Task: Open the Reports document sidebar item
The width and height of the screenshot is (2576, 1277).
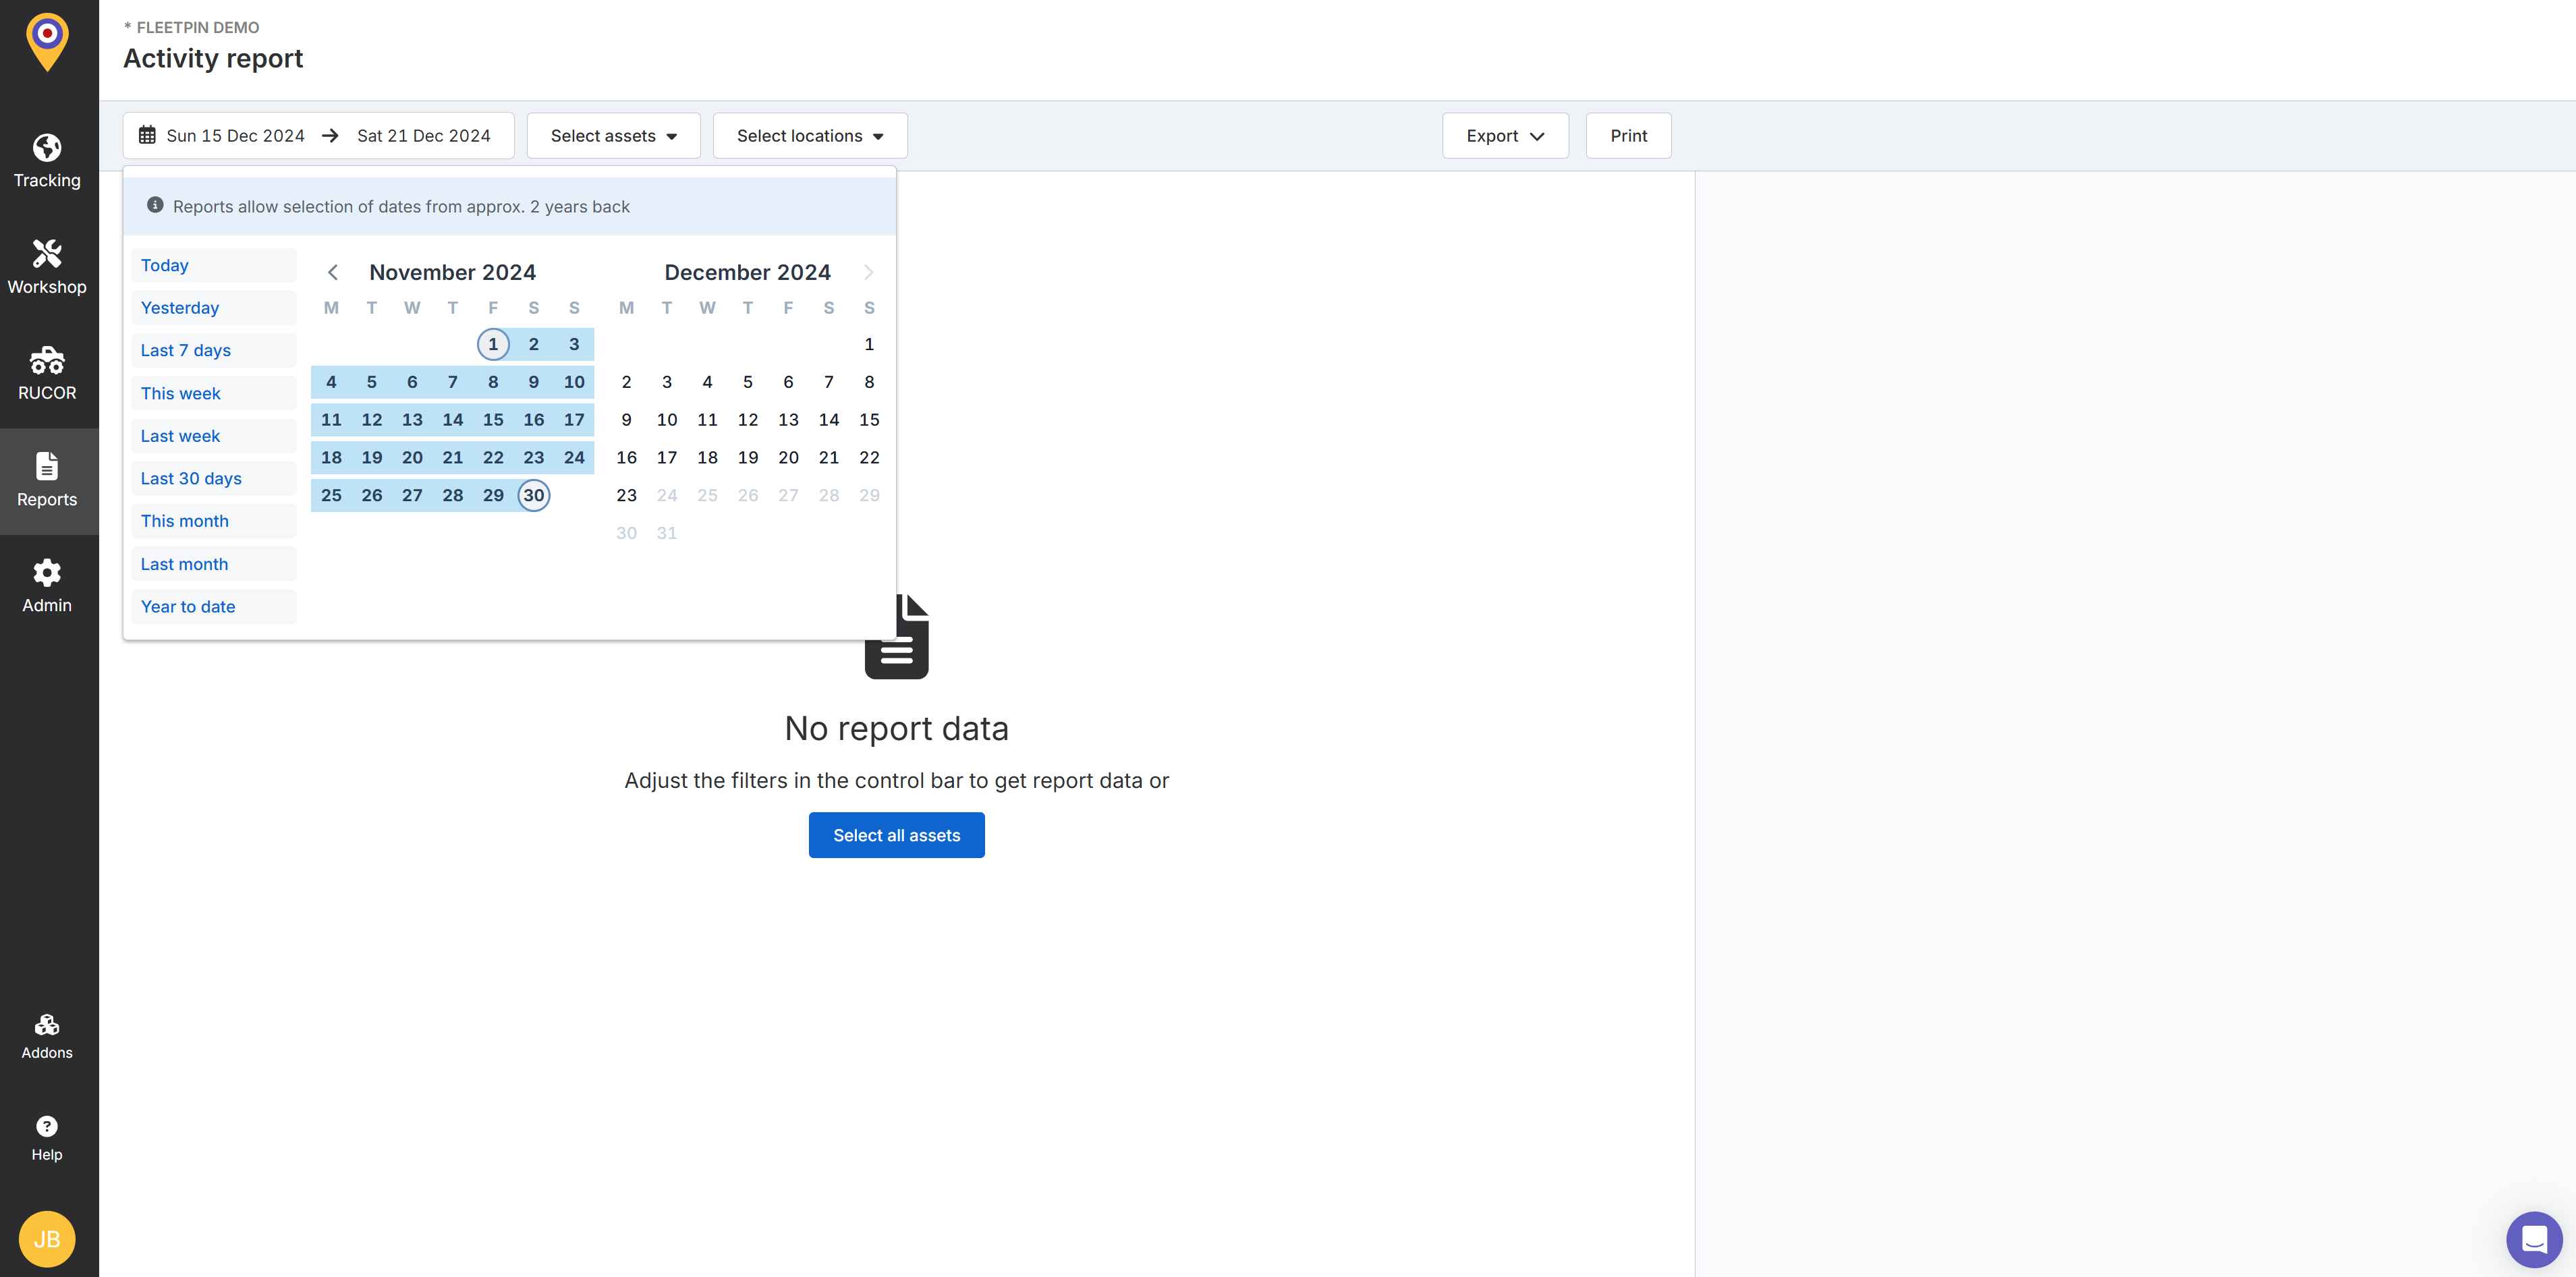Action: (x=47, y=480)
